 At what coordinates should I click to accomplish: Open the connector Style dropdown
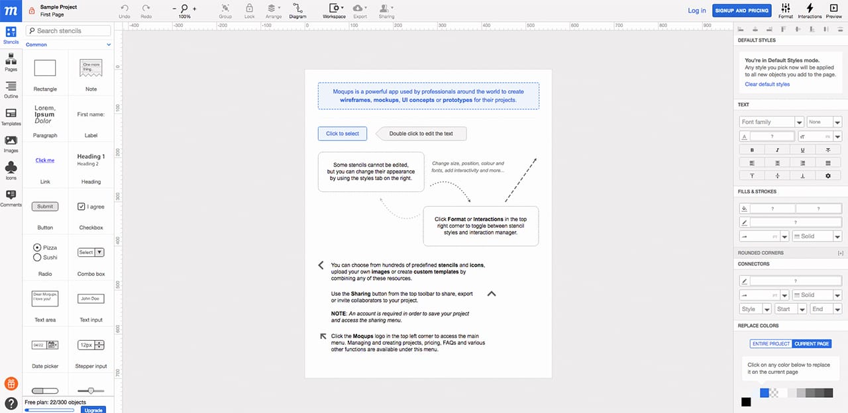click(755, 309)
